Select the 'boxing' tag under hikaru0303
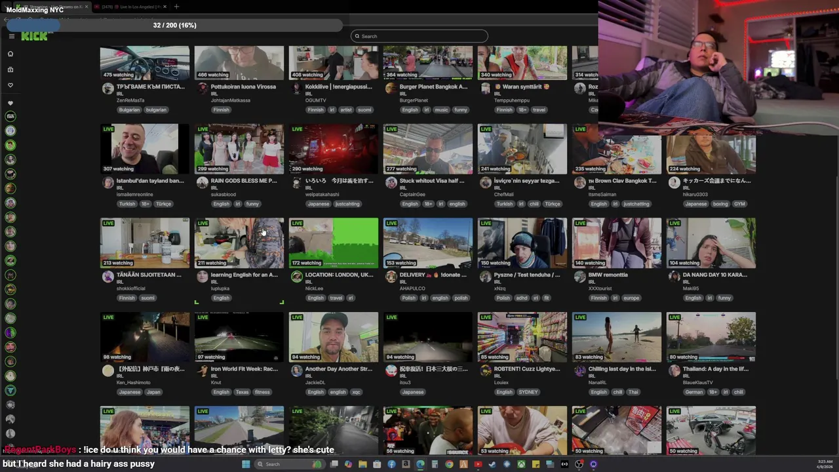Image resolution: width=839 pixels, height=472 pixels. (720, 204)
